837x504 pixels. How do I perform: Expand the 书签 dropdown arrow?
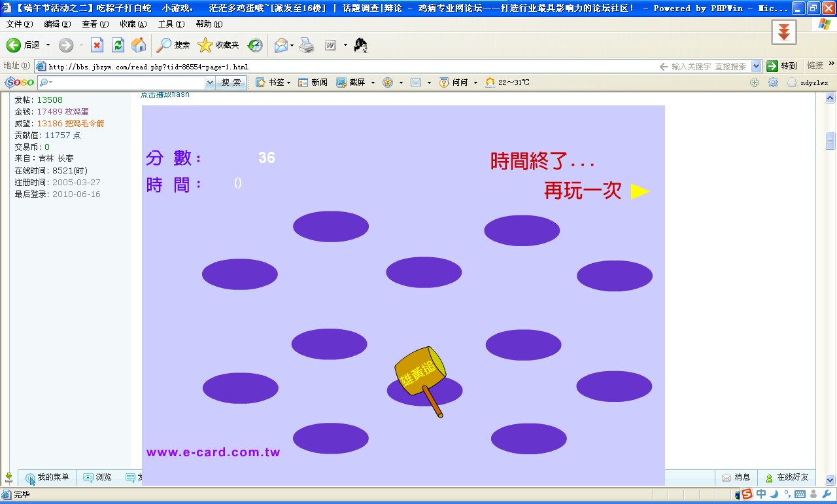click(x=289, y=82)
